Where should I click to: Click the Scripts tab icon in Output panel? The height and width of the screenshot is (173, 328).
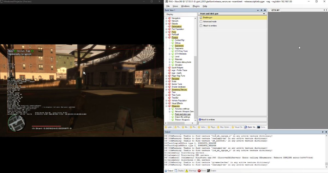tap(208, 171)
